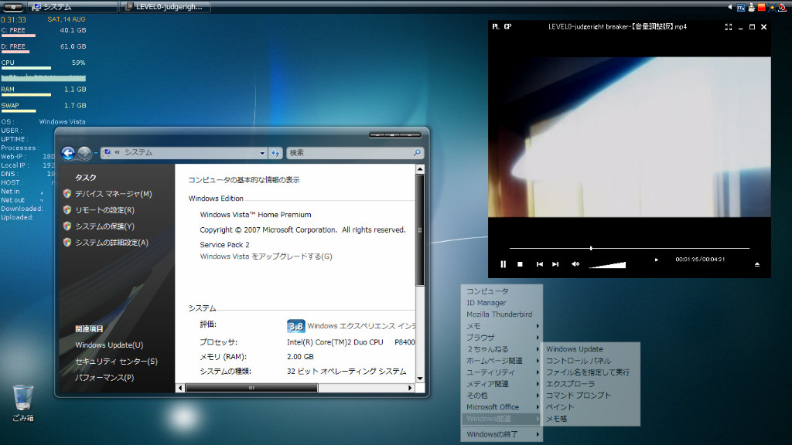Click the red flag tray icon

click(x=762, y=7)
